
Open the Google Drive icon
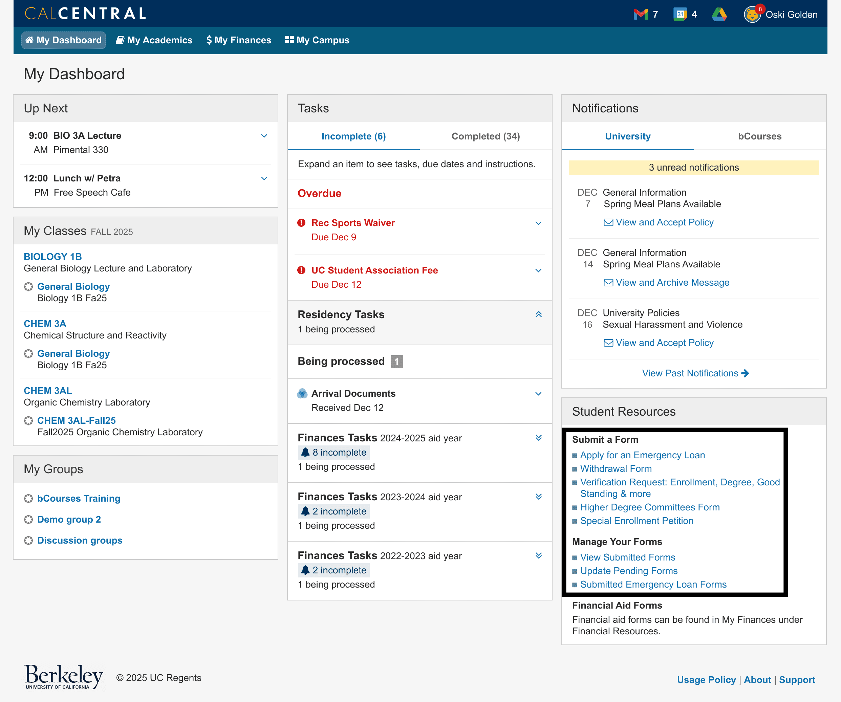pos(719,15)
